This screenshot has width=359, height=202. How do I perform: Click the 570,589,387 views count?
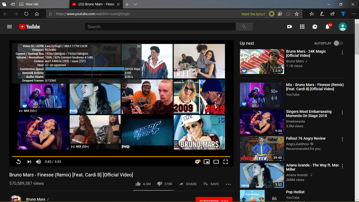click(x=27, y=183)
